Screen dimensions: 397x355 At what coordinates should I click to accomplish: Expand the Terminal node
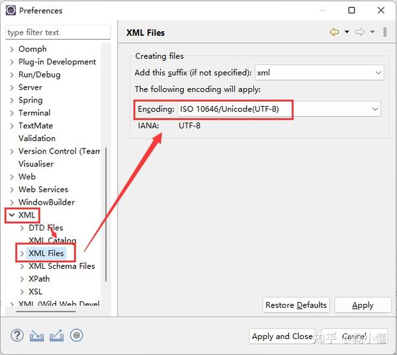12,113
